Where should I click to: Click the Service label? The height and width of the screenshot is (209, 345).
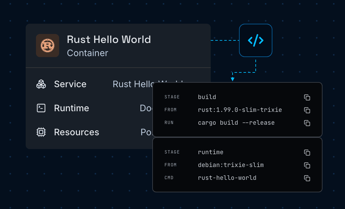pyautogui.click(x=70, y=84)
